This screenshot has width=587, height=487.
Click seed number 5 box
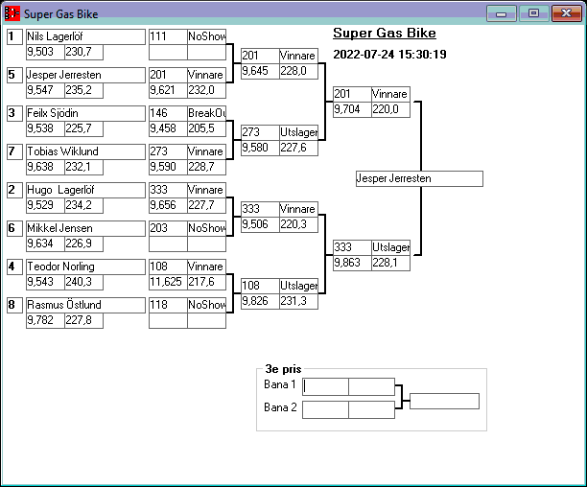pyautogui.click(x=13, y=75)
